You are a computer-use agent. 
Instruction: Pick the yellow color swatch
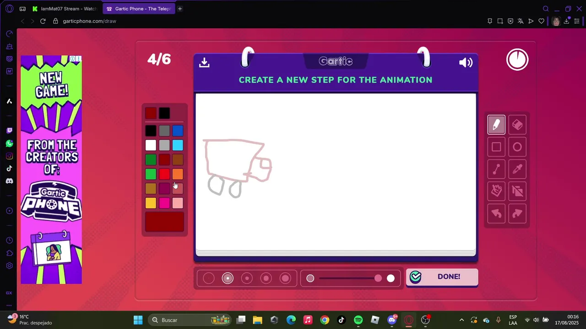click(151, 203)
